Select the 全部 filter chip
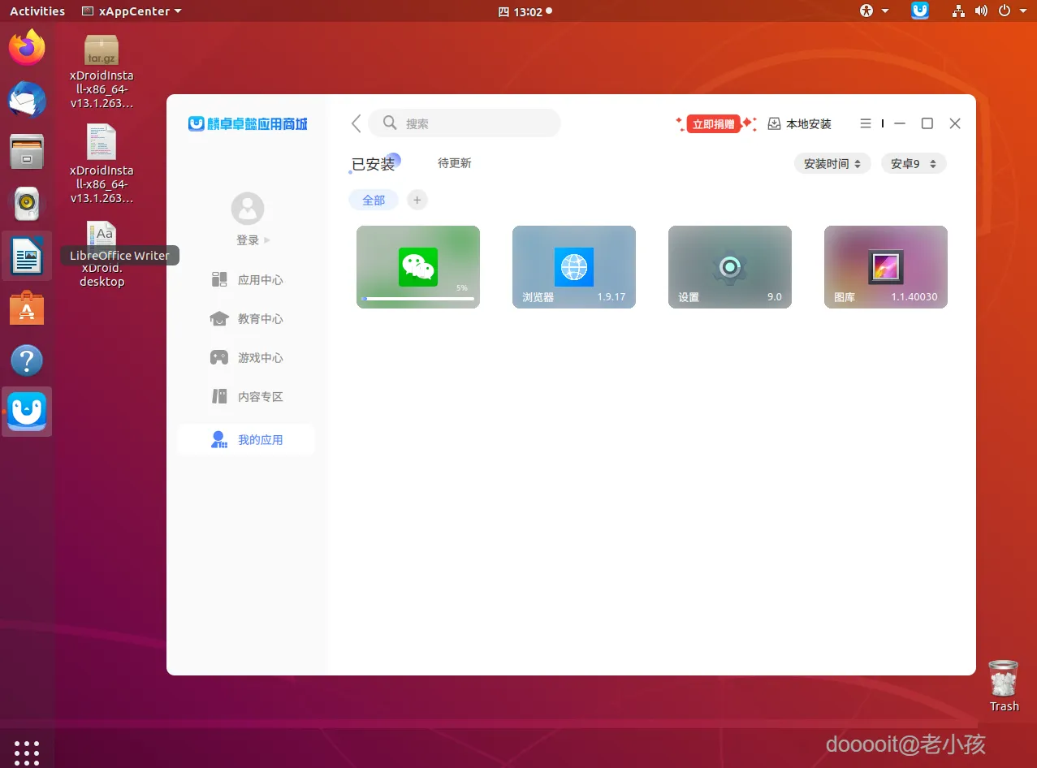This screenshot has height=768, width=1037. pyautogui.click(x=374, y=200)
